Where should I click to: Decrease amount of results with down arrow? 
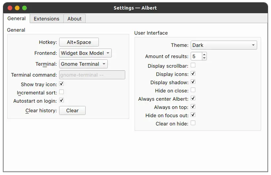204,58
